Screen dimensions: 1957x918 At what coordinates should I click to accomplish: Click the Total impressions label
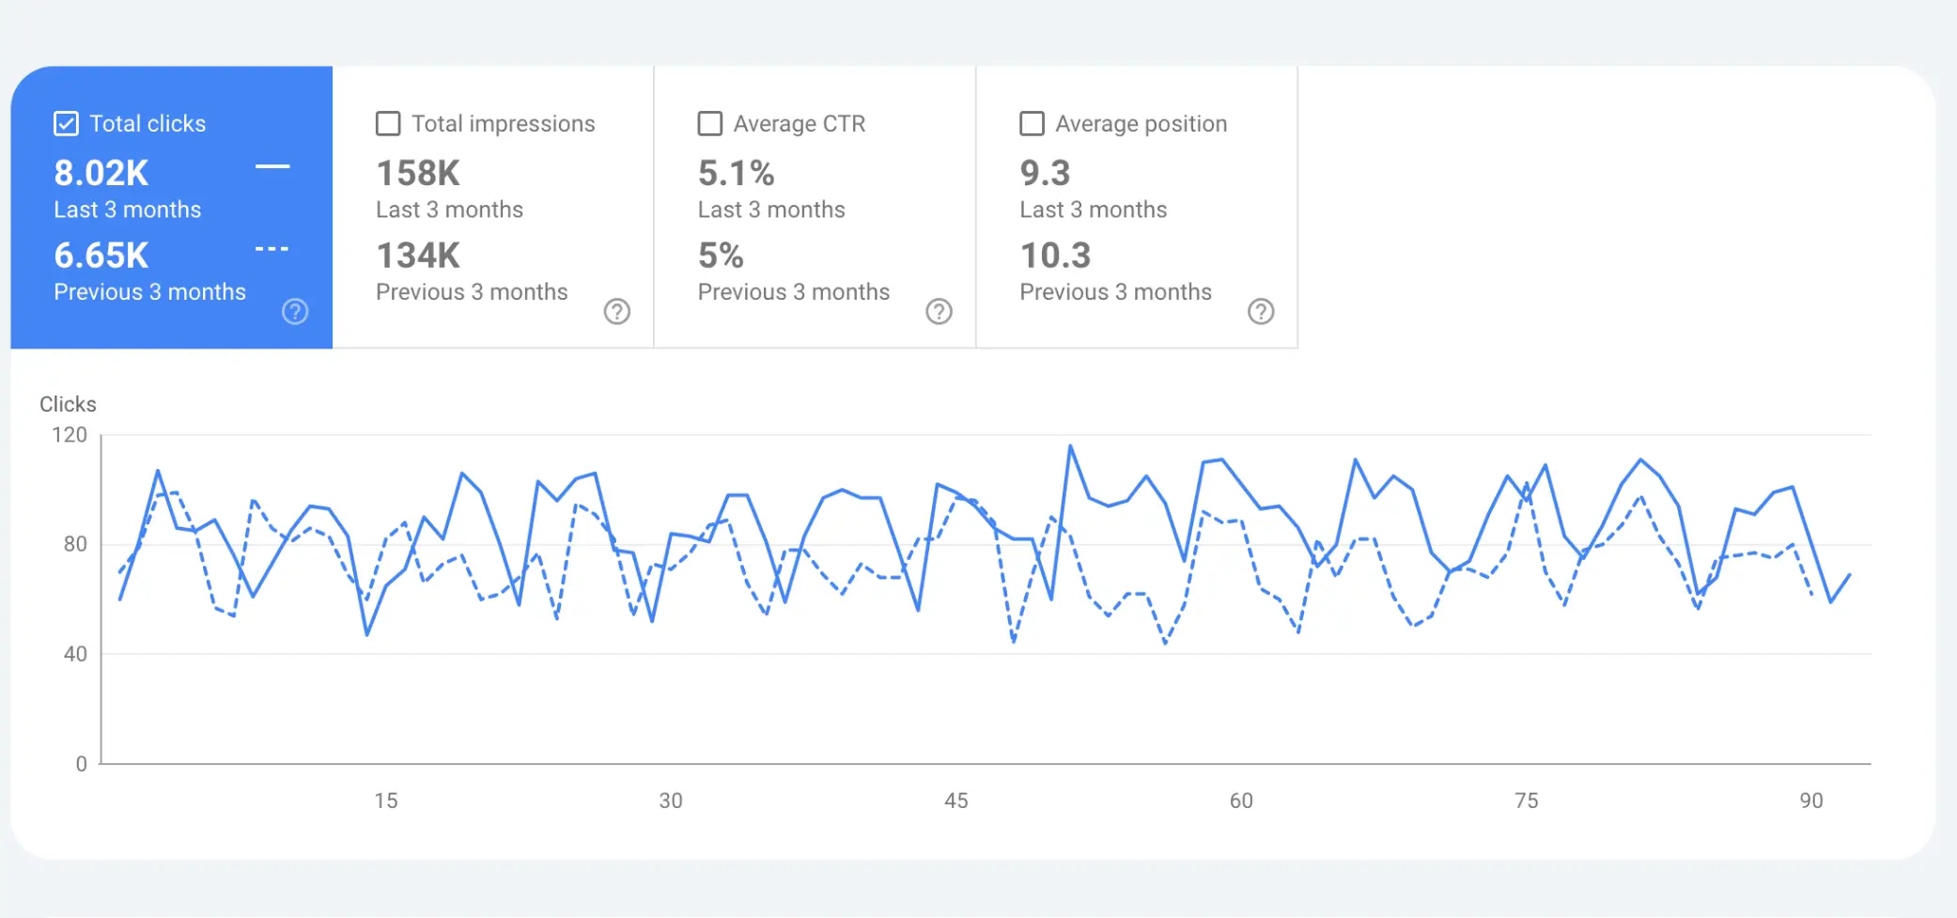tap(504, 124)
